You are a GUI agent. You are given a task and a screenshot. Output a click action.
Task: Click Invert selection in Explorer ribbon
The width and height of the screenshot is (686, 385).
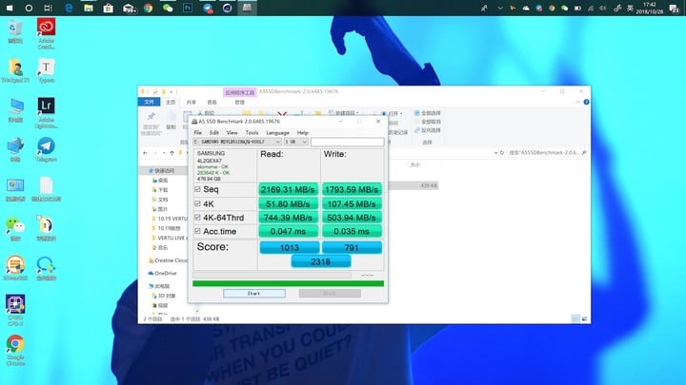click(428, 130)
